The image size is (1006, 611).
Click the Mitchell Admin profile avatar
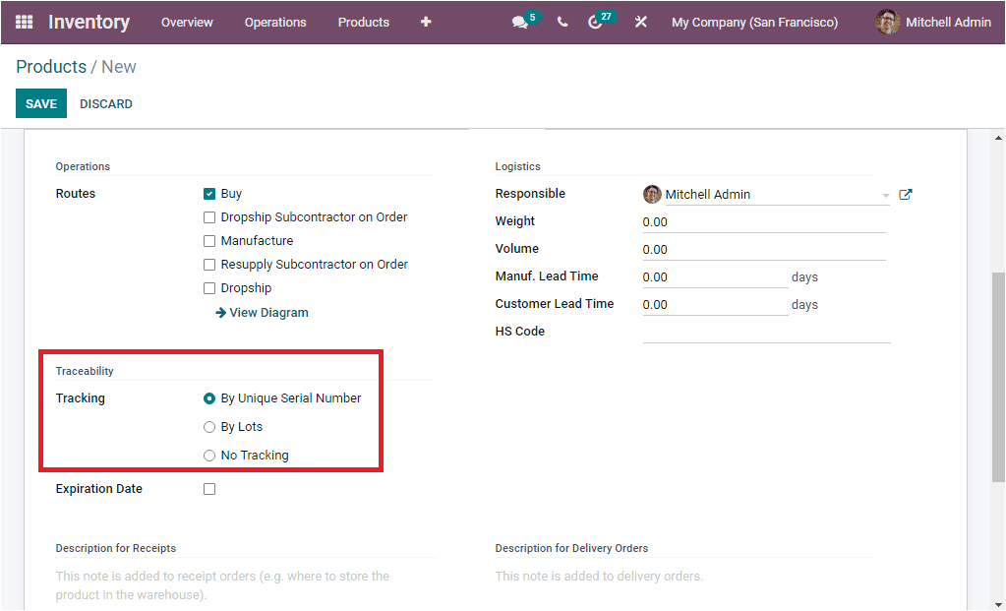(886, 22)
